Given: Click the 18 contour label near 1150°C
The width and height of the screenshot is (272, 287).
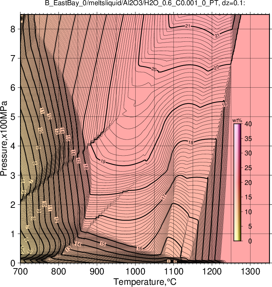Looking at the screenshot, I should click(191, 142).
